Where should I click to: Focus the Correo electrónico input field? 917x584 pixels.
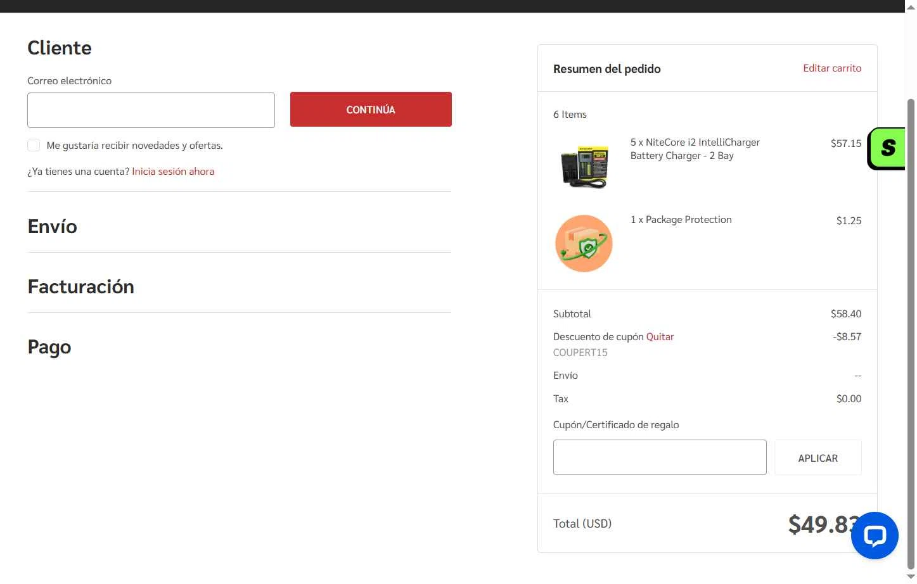click(151, 110)
